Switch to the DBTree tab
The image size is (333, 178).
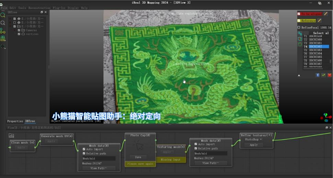point(30,121)
